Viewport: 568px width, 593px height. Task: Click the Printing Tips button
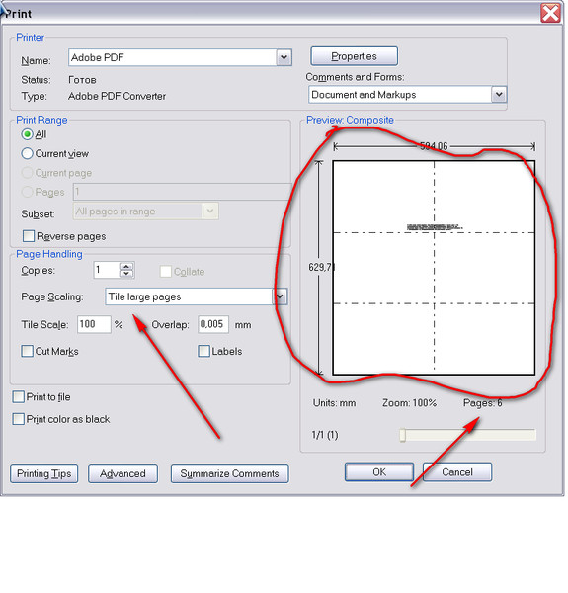(43, 473)
